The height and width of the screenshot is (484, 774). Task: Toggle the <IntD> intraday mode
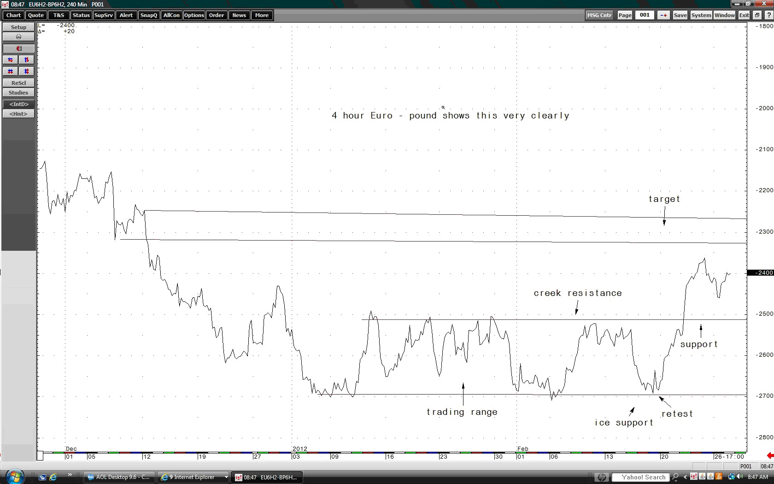pyautogui.click(x=18, y=104)
